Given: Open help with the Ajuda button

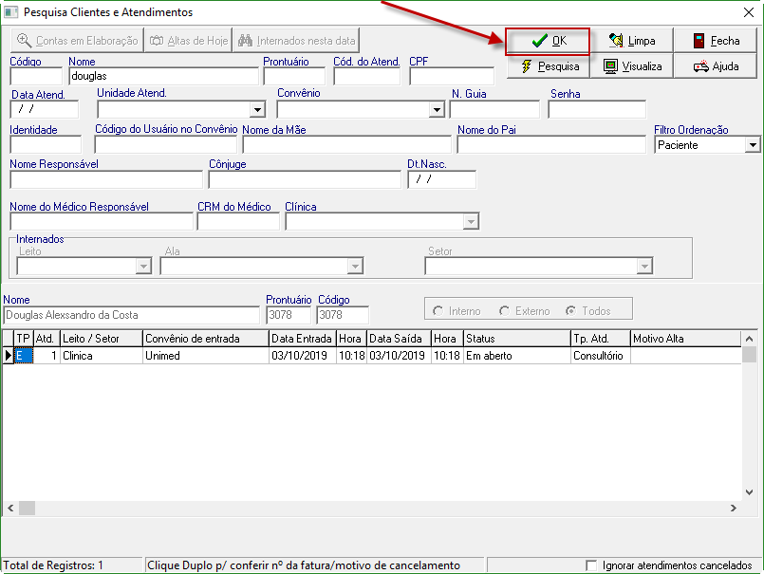Looking at the screenshot, I should 716,66.
